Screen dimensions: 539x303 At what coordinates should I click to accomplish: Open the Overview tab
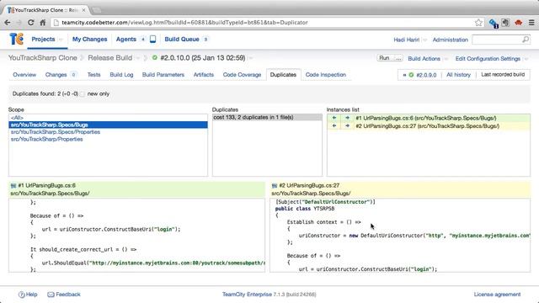(x=24, y=75)
